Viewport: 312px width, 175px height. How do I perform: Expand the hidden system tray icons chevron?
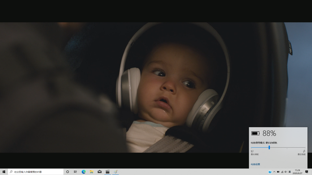point(274,172)
